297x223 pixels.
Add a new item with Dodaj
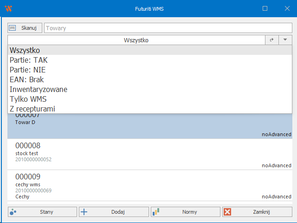pyautogui.click(x=114, y=212)
